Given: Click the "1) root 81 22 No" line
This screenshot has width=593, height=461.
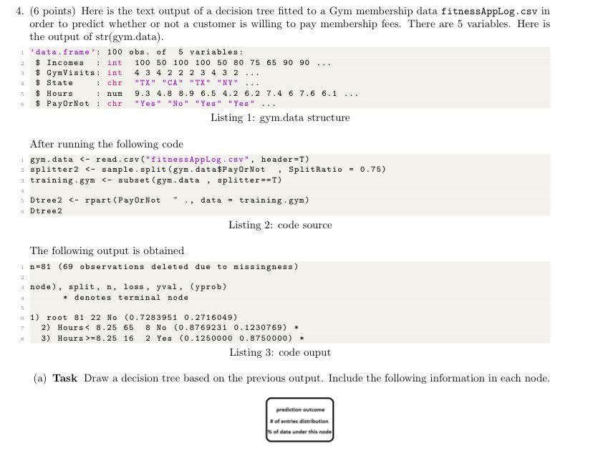Looking at the screenshot, I should tap(134, 317).
